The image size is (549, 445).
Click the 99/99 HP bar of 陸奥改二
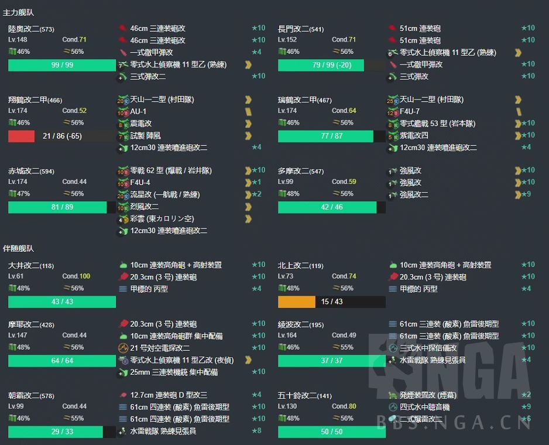pos(61,66)
